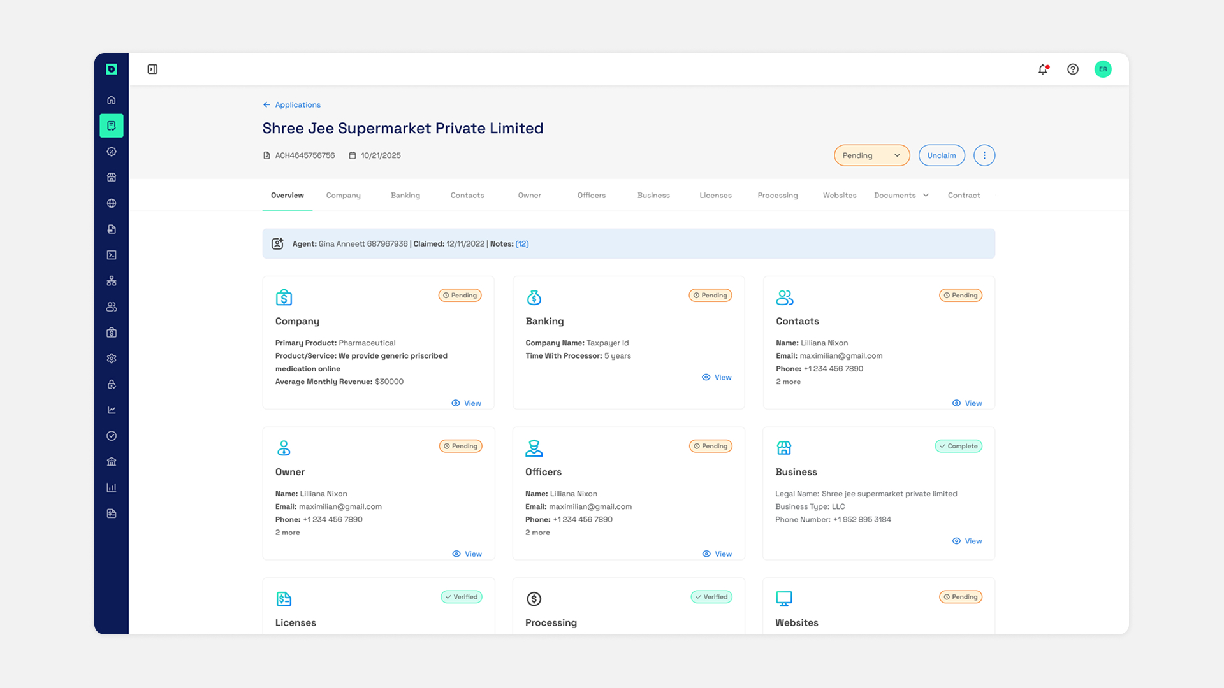Switch to the Processing tab
Viewport: 1224px width, 688px height.
777,196
